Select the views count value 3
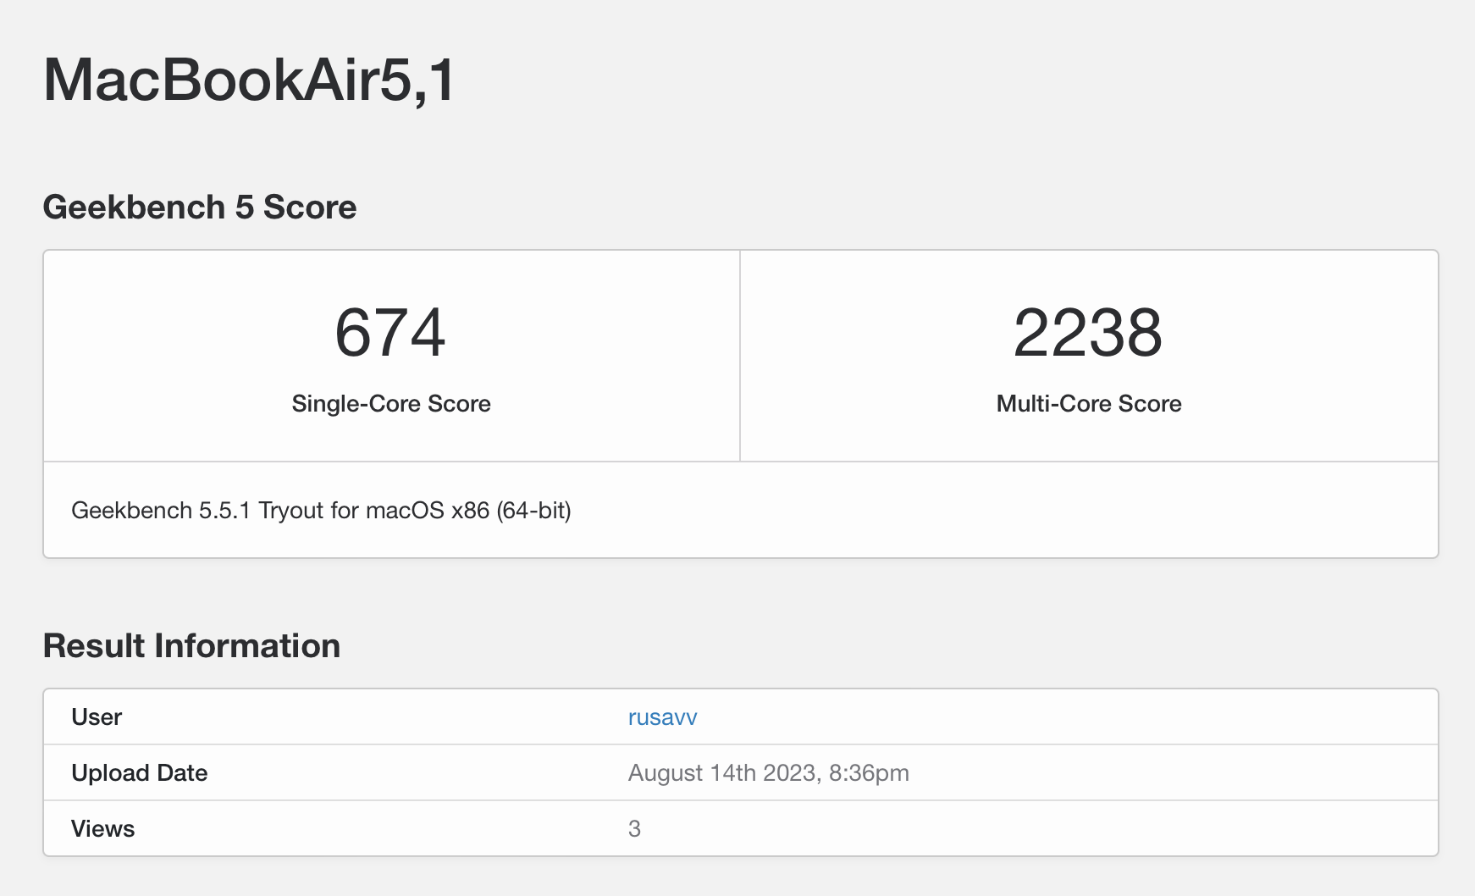The image size is (1475, 896). [634, 829]
